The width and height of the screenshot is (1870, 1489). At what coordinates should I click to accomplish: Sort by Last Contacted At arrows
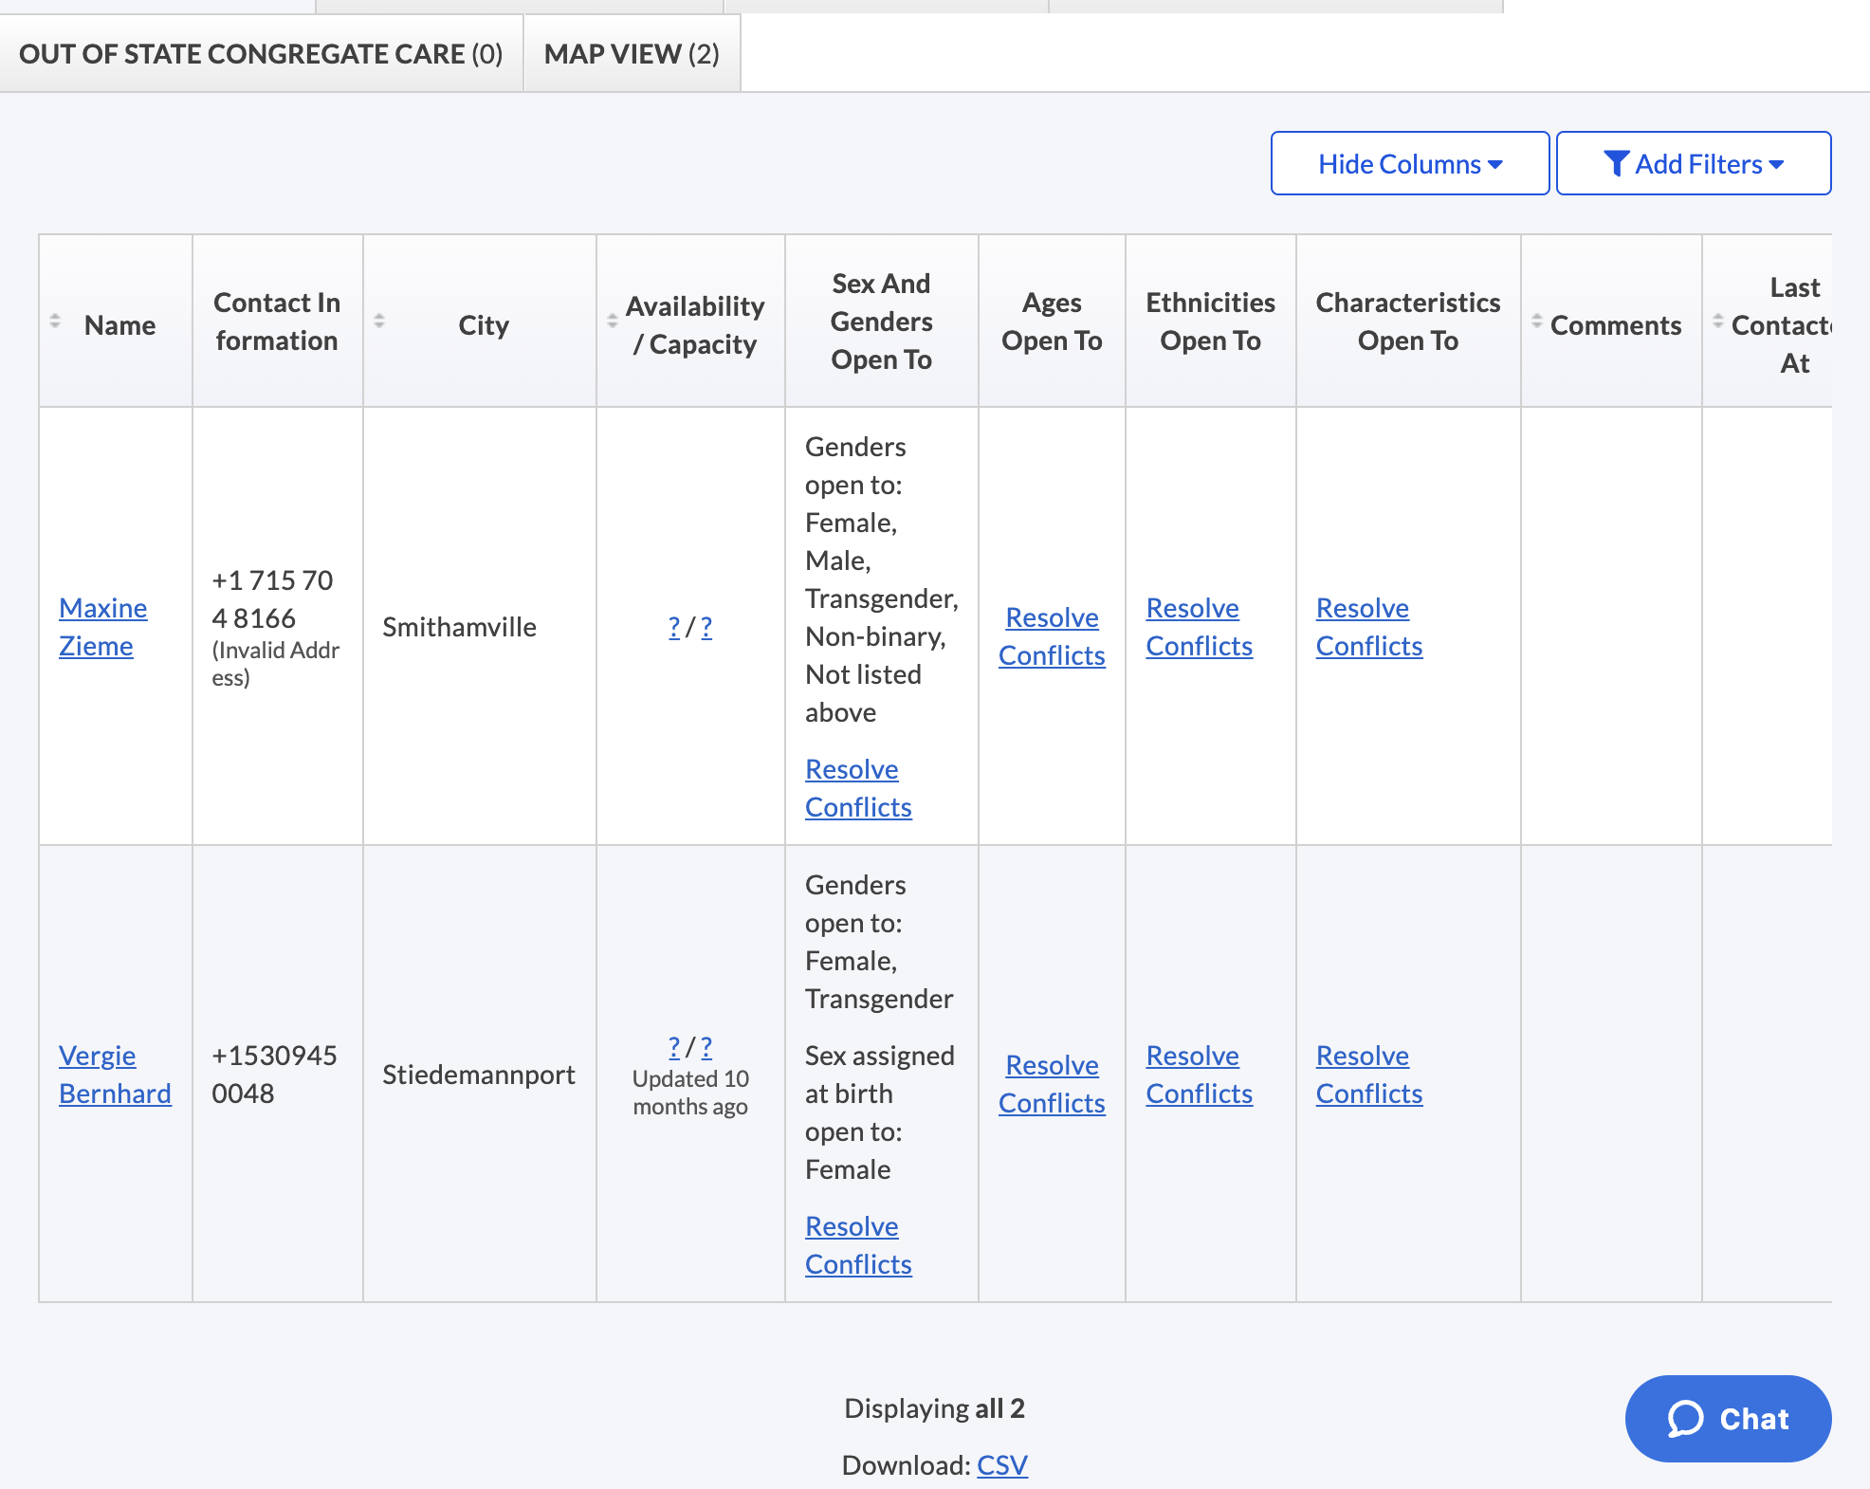(1717, 322)
